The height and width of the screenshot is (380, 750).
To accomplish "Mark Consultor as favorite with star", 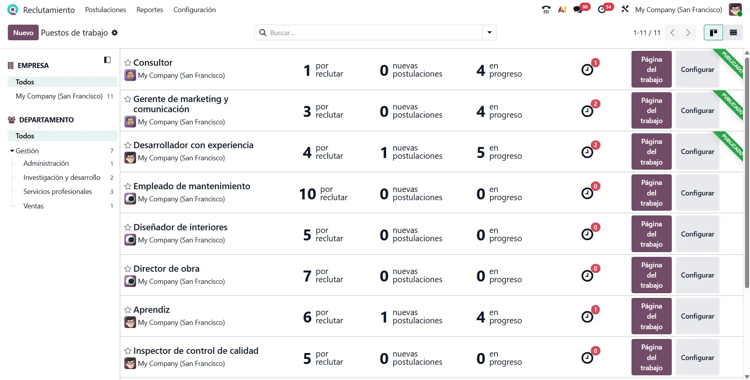I will coord(128,63).
